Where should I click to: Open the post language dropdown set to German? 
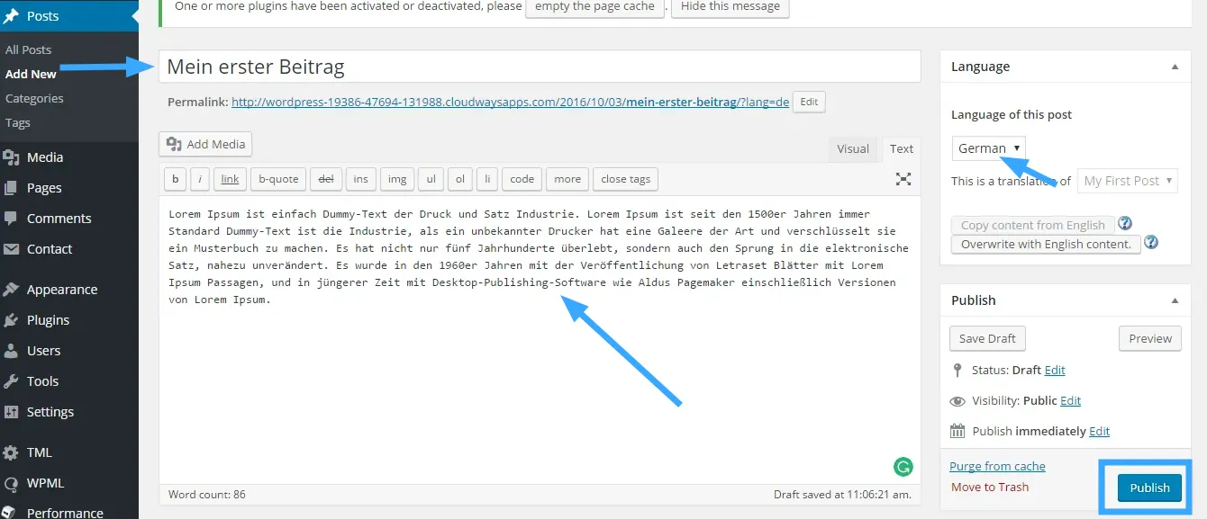[988, 148]
